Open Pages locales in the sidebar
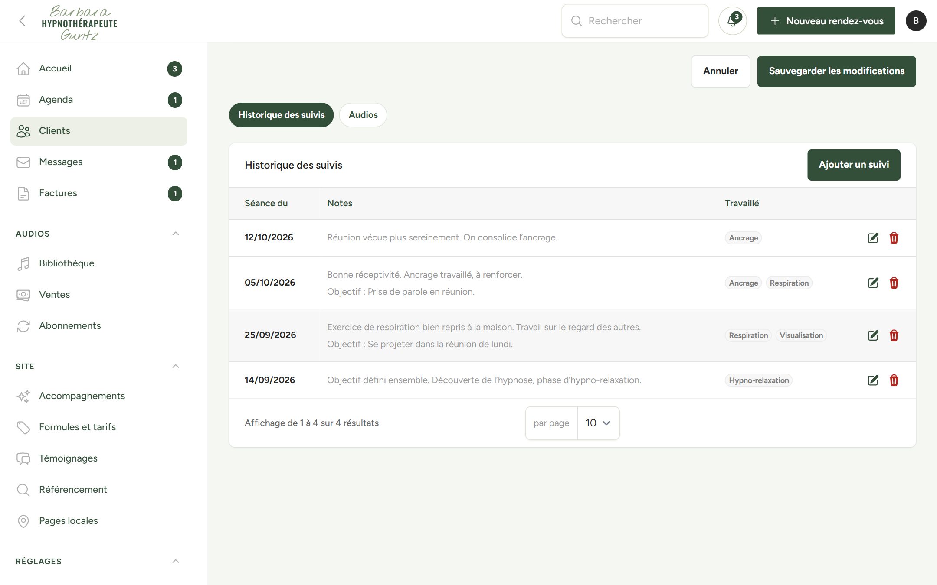Screen dimensions: 937x585 (99, 521)
